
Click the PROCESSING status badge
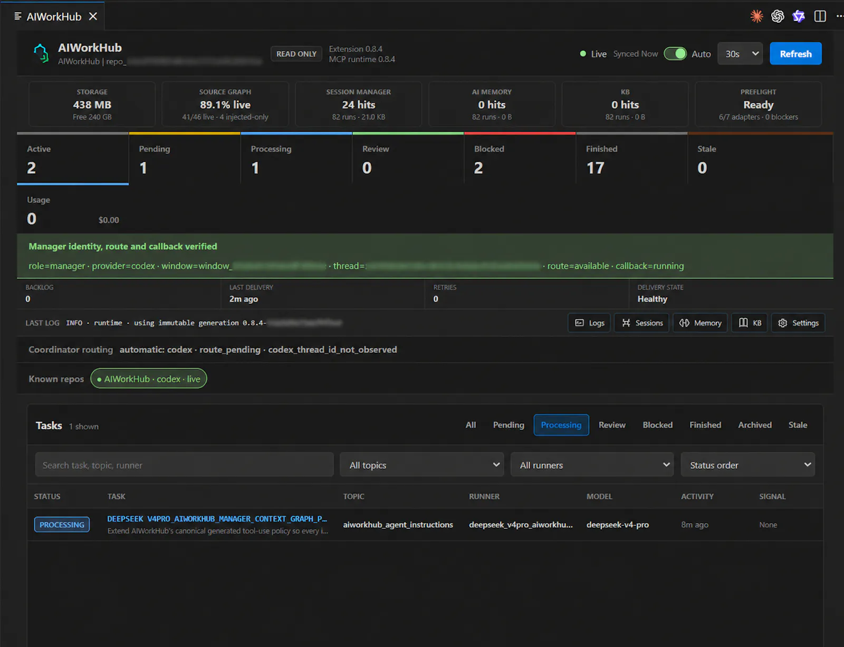(x=62, y=525)
